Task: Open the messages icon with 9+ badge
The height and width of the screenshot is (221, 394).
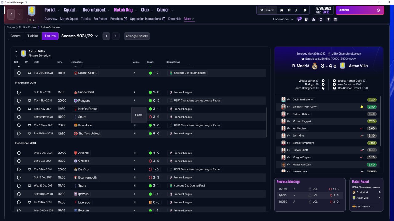Action: pos(299,19)
